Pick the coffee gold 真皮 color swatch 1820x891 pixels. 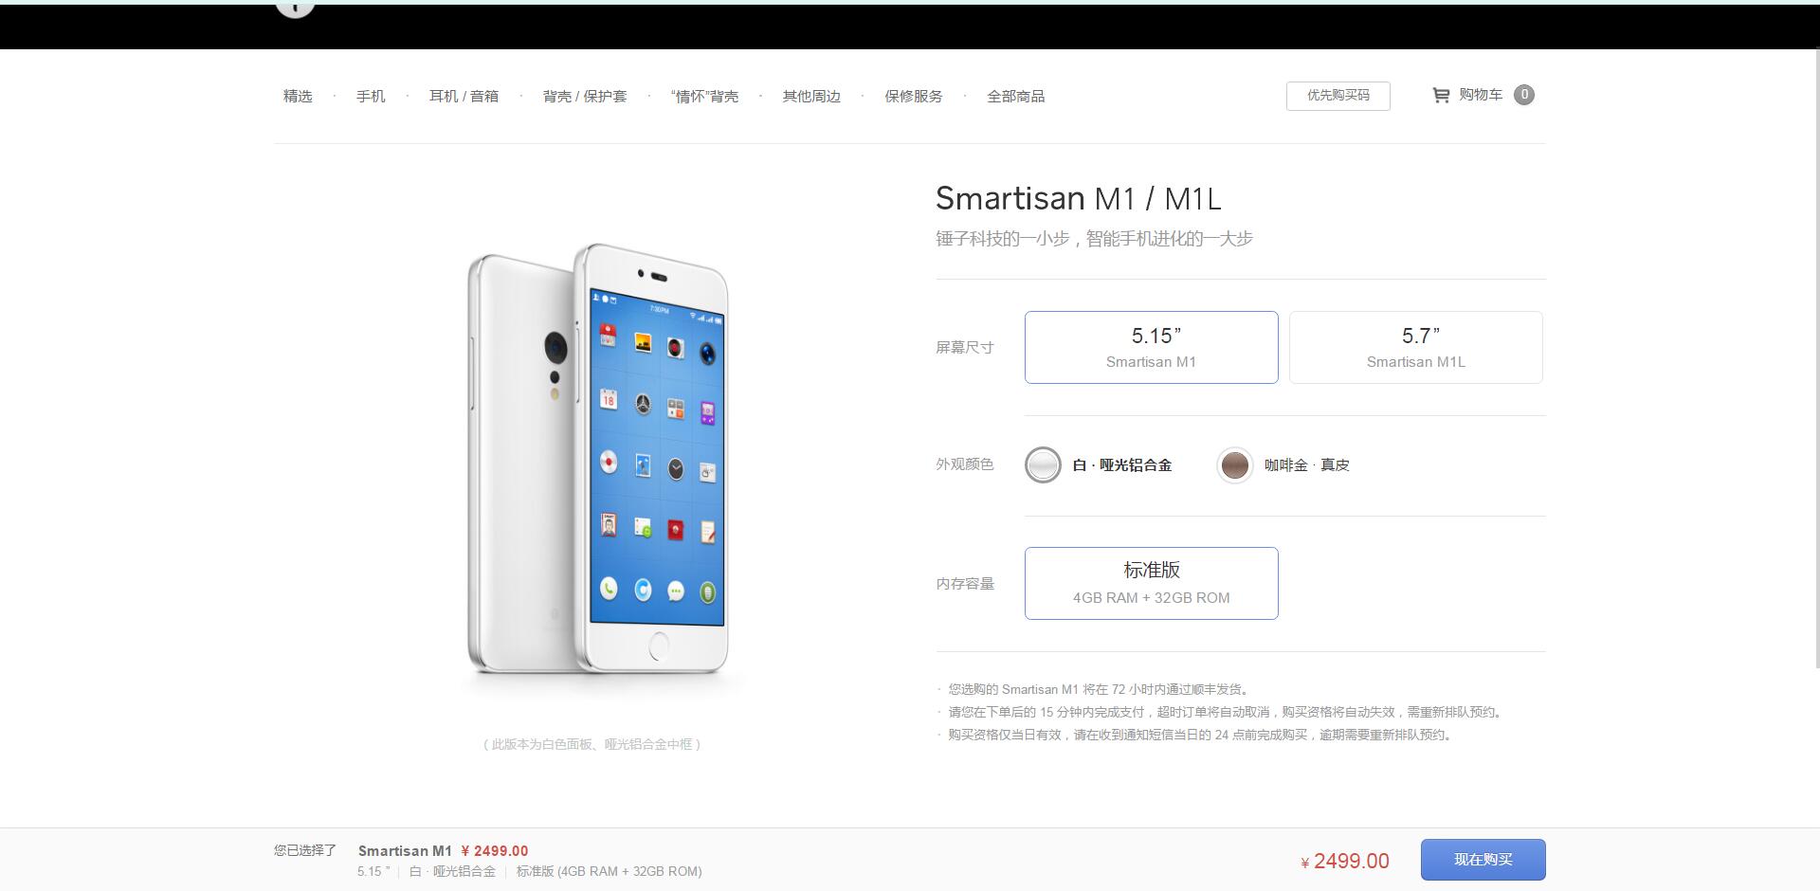pos(1234,465)
